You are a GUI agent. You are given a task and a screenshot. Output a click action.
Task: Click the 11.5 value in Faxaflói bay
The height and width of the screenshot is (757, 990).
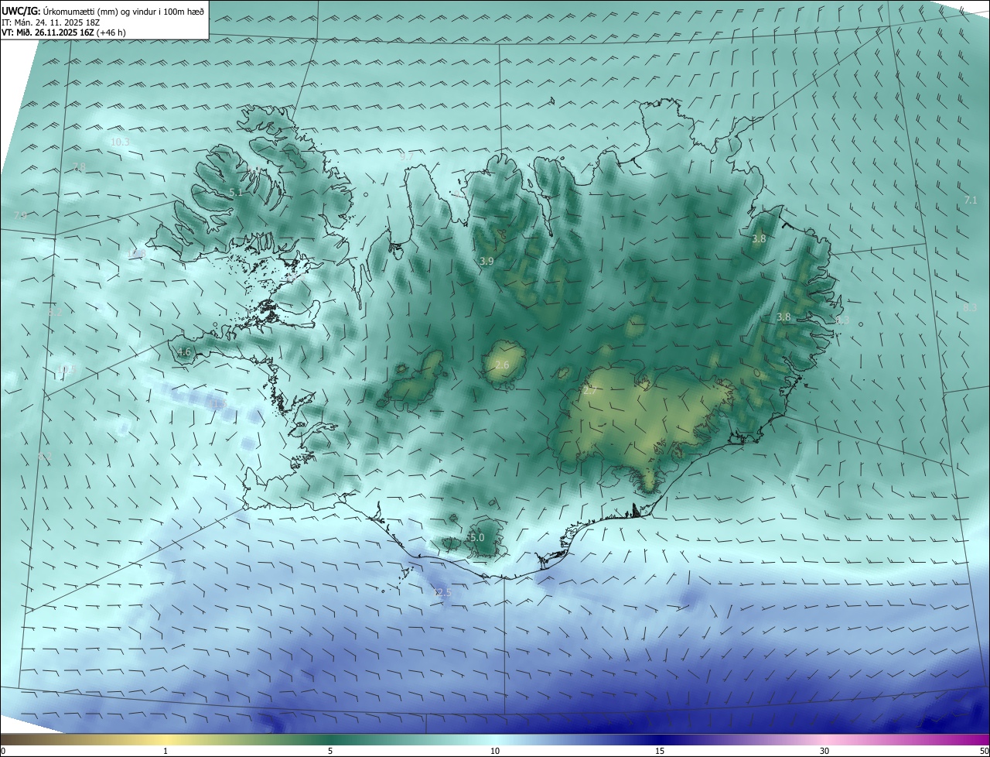coord(217,404)
